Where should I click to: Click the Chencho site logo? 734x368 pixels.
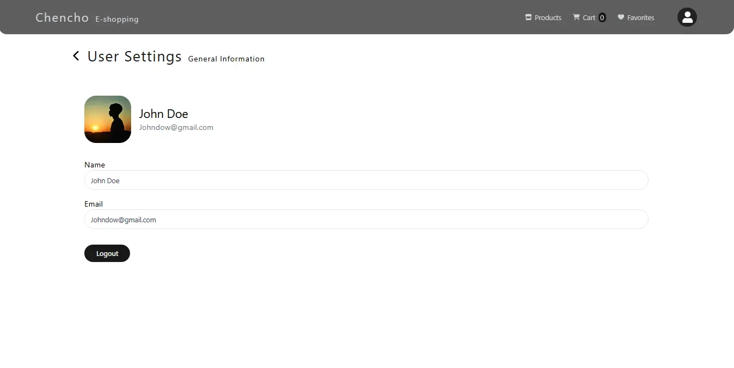61,17
